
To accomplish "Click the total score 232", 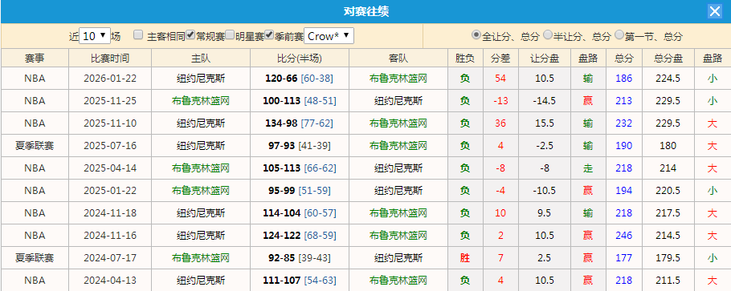I will coord(624,123).
